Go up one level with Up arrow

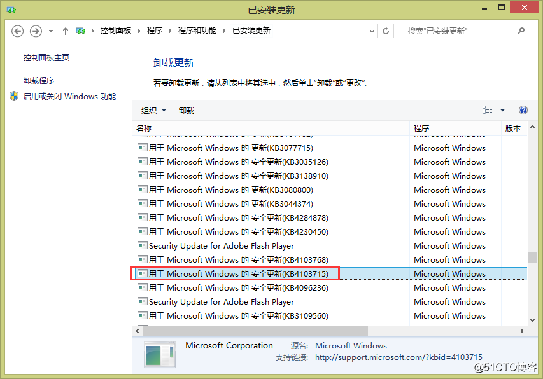(x=66, y=31)
